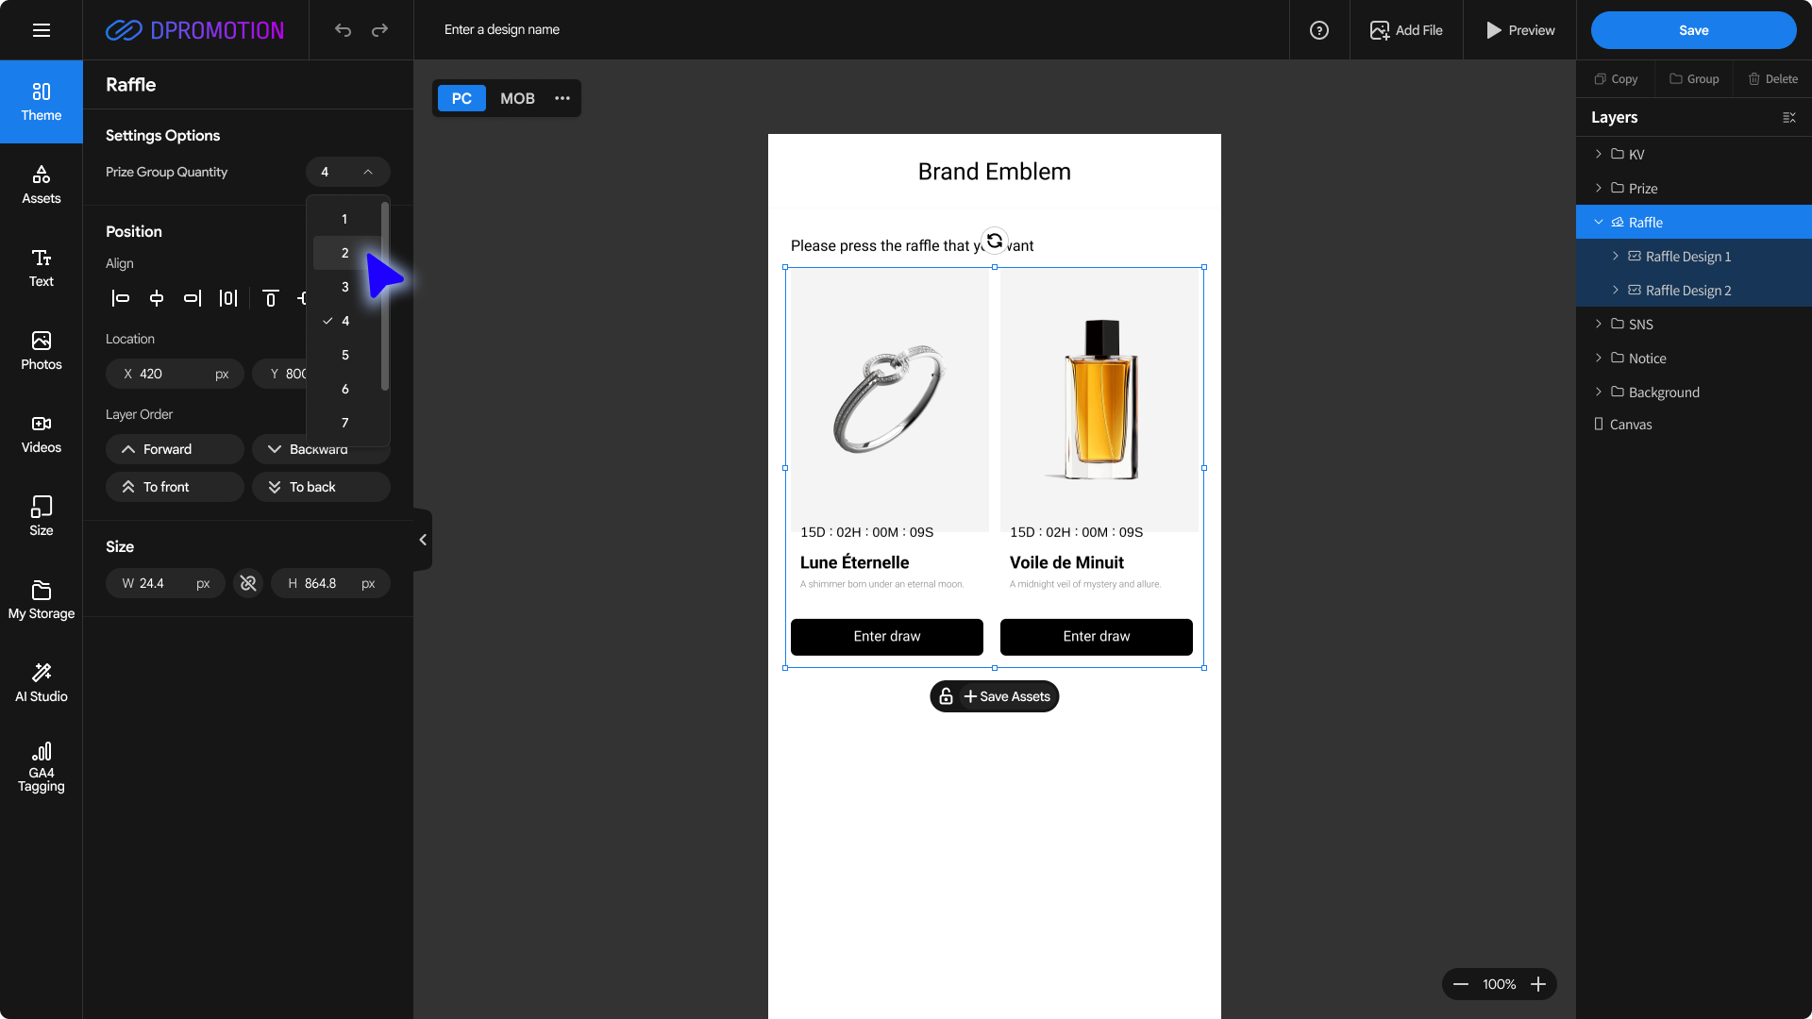Open the AI Studio panel
This screenshot has height=1019, width=1812.
42,682
